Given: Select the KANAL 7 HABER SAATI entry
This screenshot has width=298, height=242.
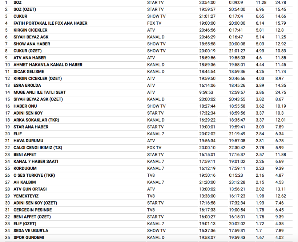Looking at the screenshot, I should pos(36,161).
